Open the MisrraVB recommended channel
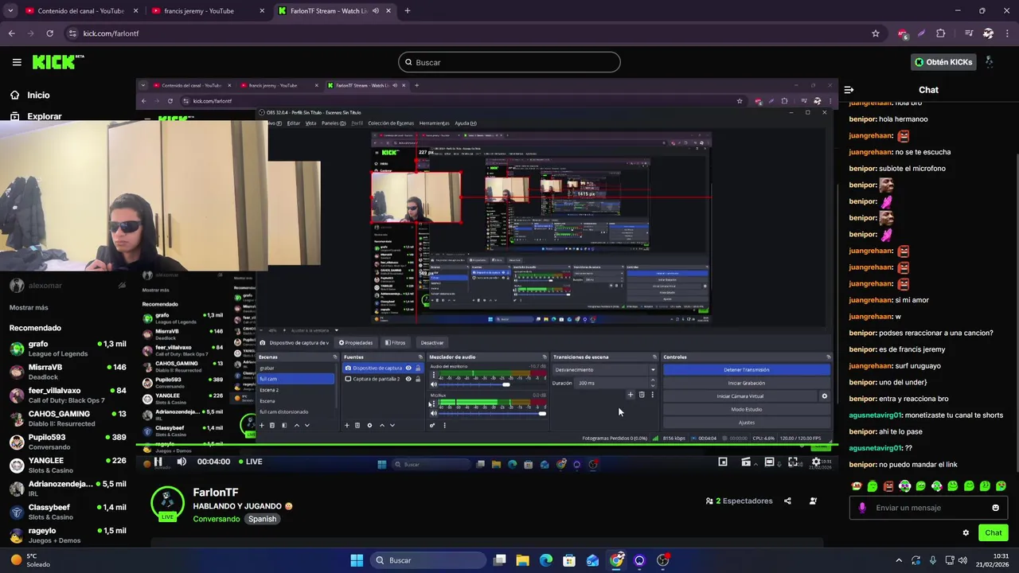1019x573 pixels. [68, 372]
